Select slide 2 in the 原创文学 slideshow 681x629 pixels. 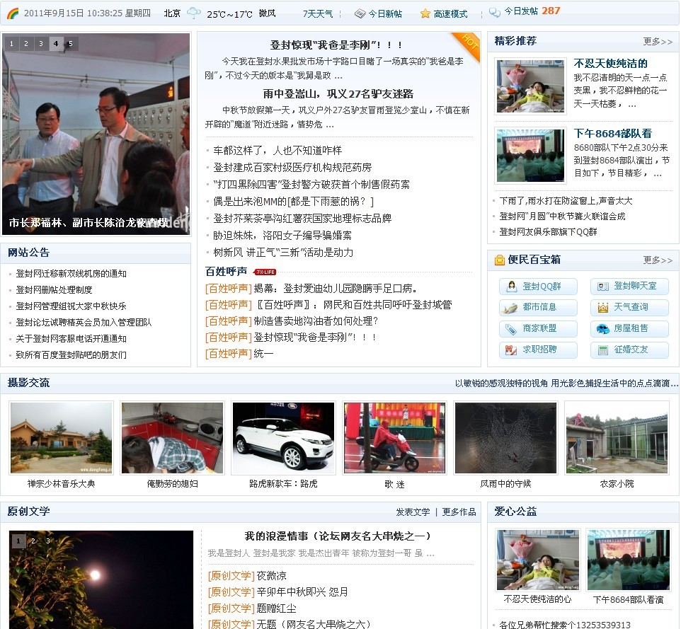coord(33,541)
